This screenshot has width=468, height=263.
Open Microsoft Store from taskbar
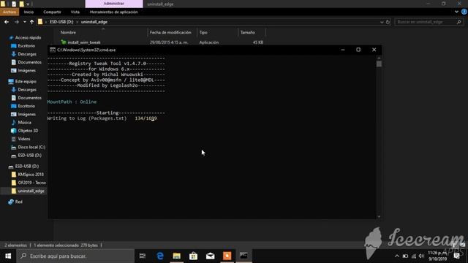[193, 256]
